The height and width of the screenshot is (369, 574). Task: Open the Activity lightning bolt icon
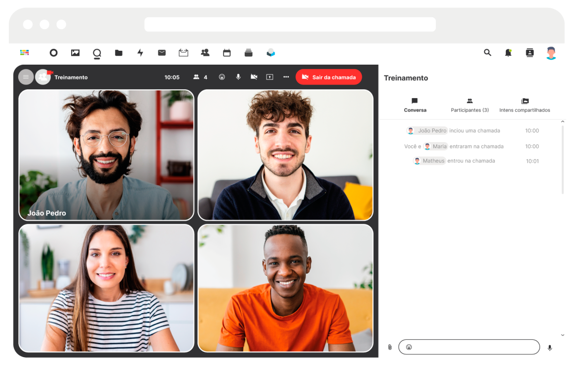140,53
